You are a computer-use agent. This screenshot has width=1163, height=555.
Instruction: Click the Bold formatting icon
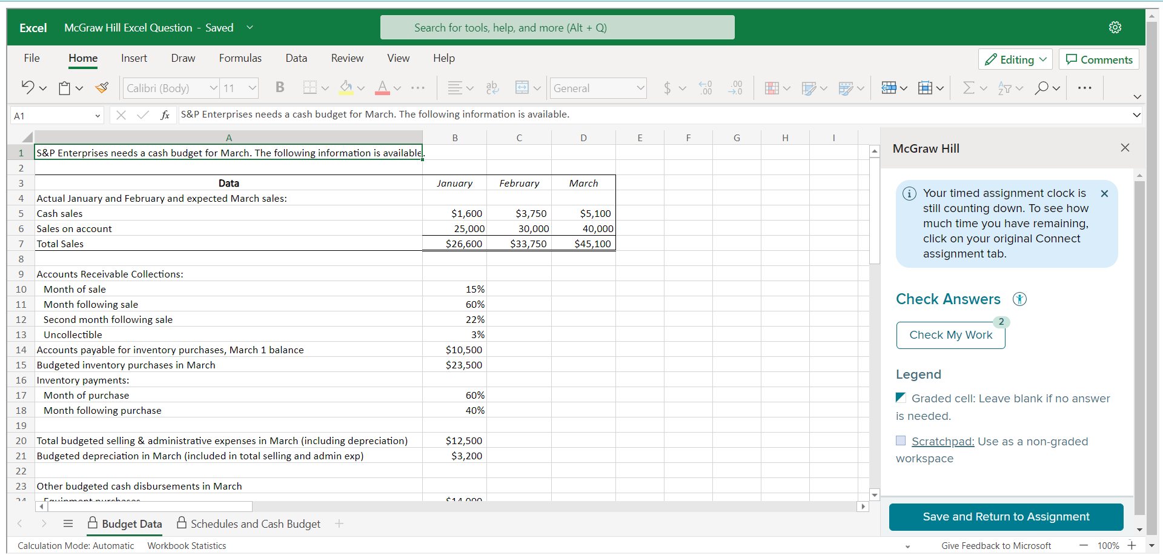280,88
